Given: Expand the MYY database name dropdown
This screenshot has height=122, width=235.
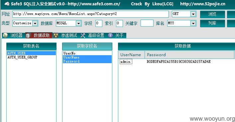Looking at the screenshot, I should pos(193,23).
